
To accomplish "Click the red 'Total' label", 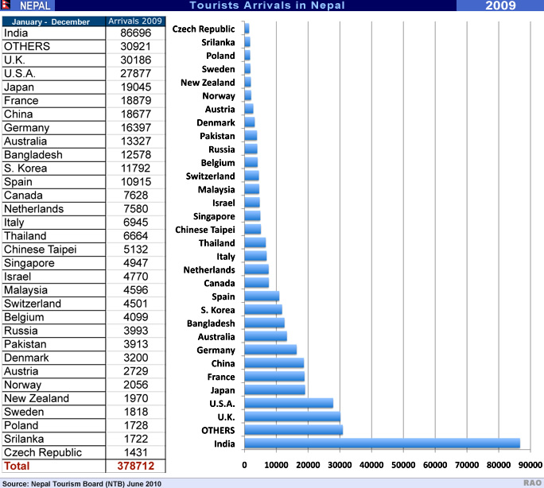I will click(17, 466).
